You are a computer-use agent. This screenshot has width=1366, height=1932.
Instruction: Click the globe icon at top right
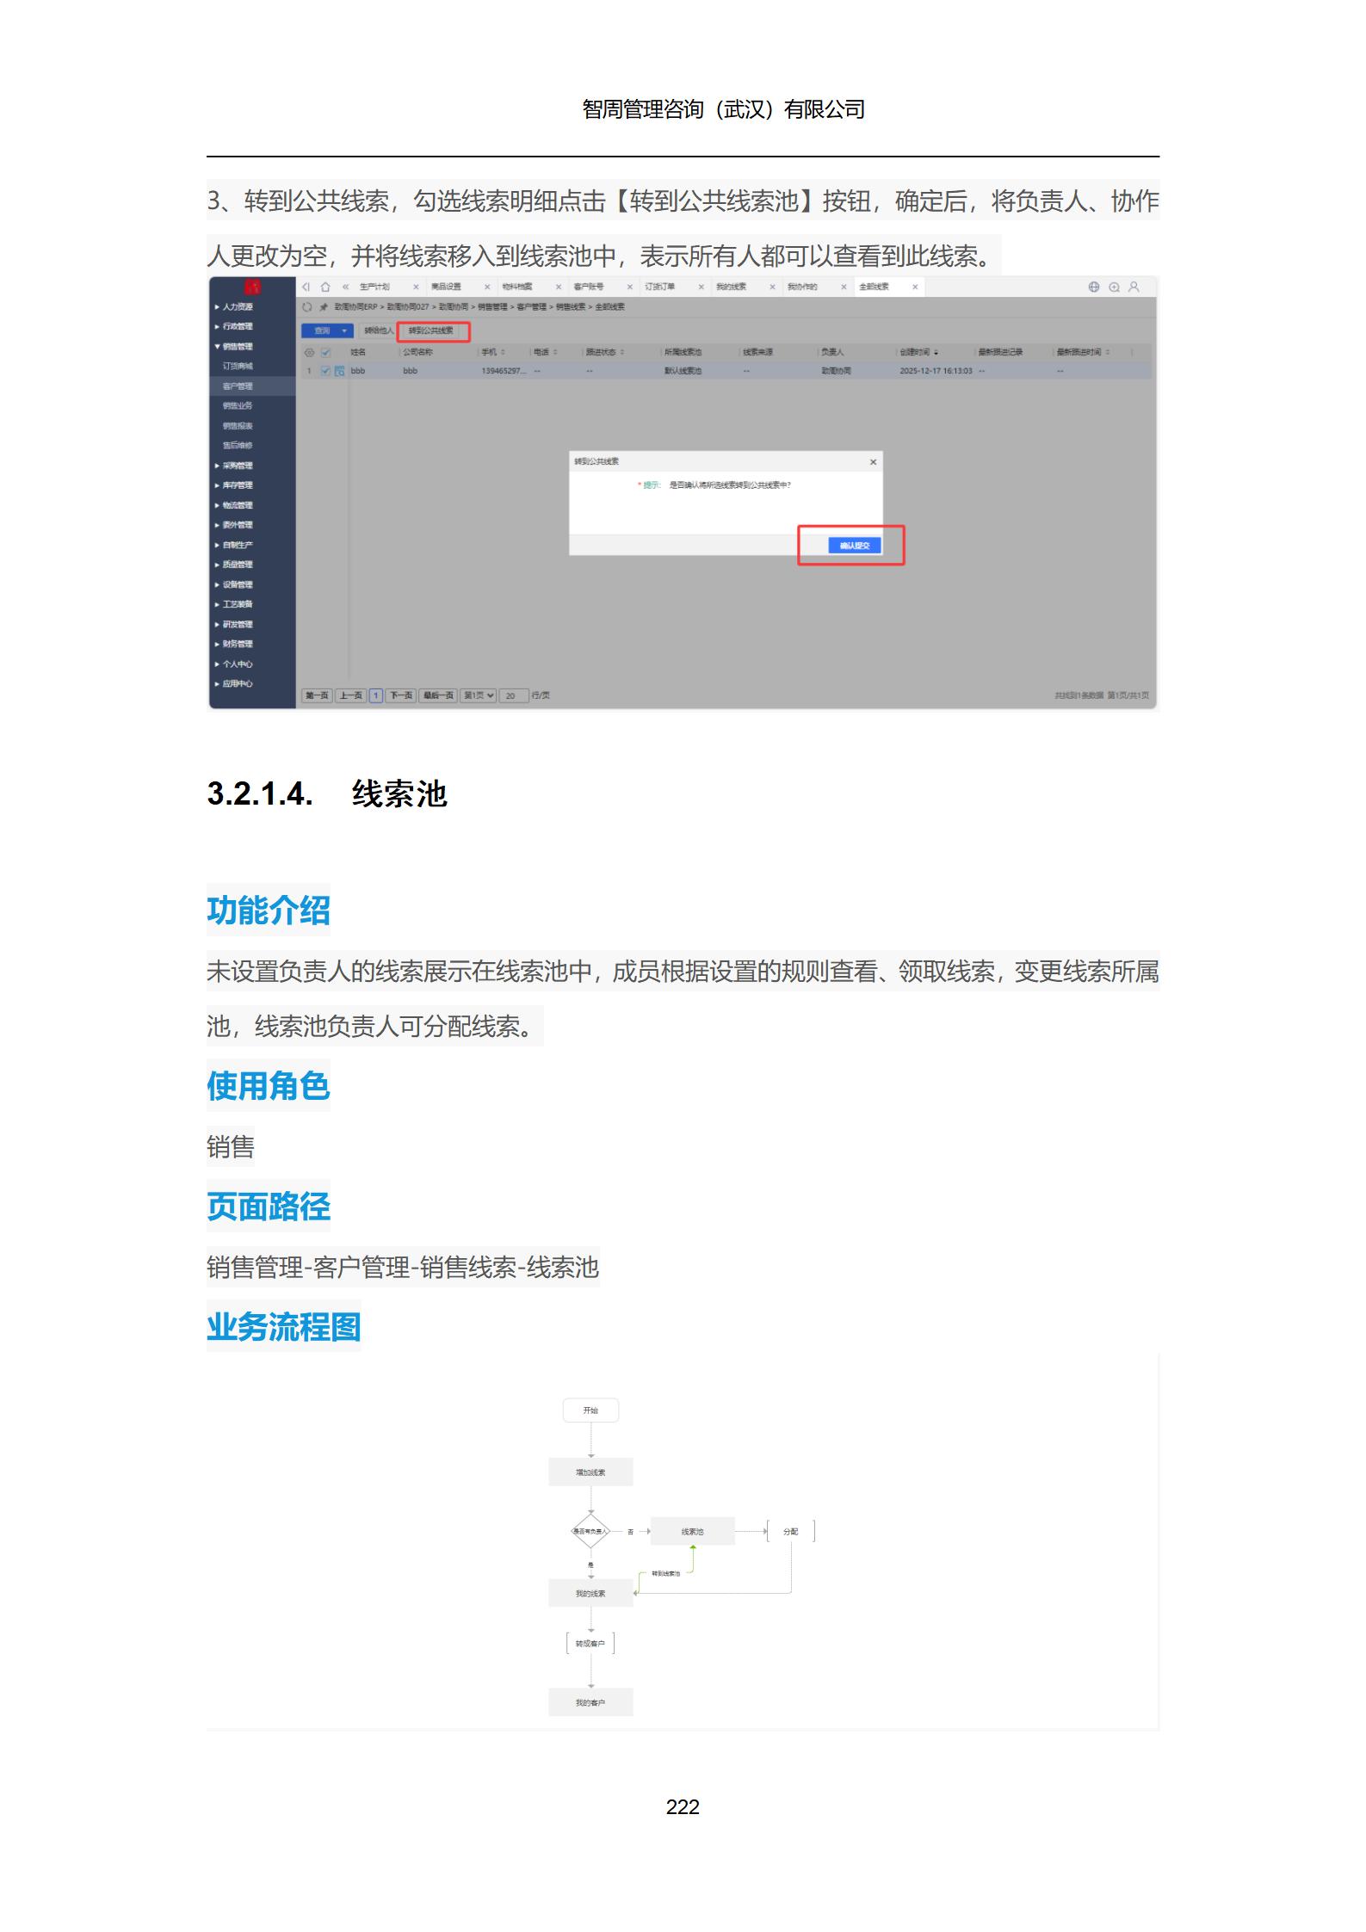[x=1094, y=287]
